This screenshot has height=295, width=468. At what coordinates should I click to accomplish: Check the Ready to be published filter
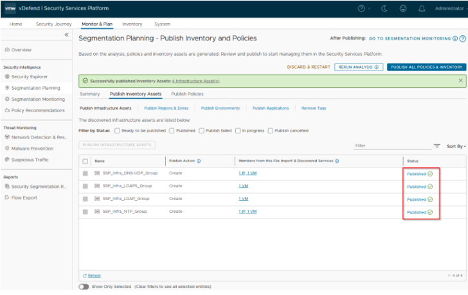click(117, 131)
